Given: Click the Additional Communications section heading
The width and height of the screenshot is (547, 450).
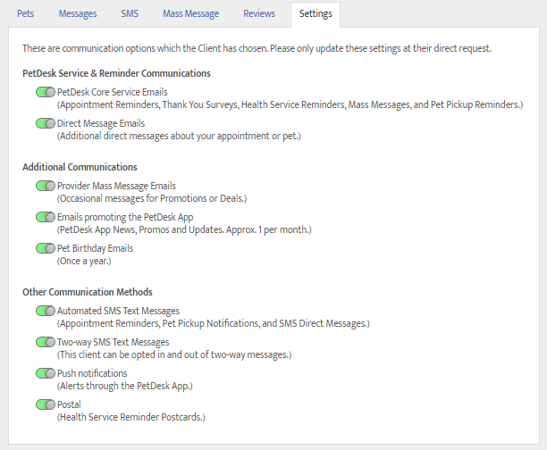Looking at the screenshot, I should coord(80,167).
